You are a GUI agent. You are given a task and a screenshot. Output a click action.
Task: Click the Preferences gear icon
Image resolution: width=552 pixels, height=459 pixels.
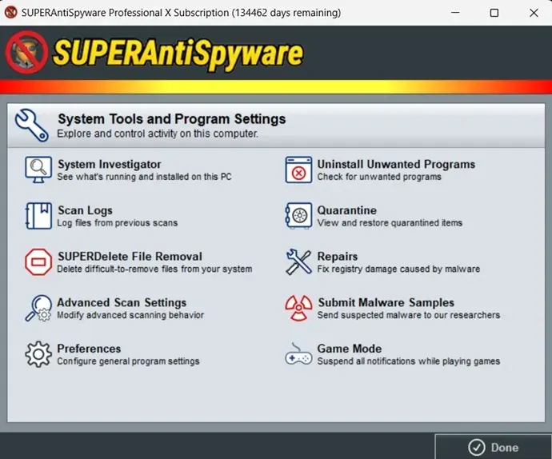[x=38, y=354]
